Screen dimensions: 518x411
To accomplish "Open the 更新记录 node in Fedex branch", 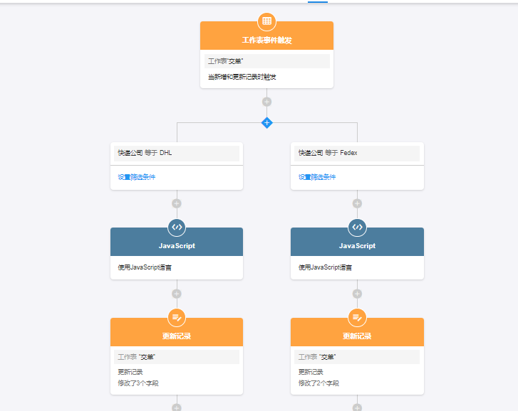I will pyautogui.click(x=357, y=332).
